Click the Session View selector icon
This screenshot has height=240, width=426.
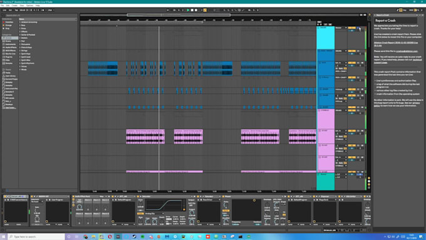[369, 18]
